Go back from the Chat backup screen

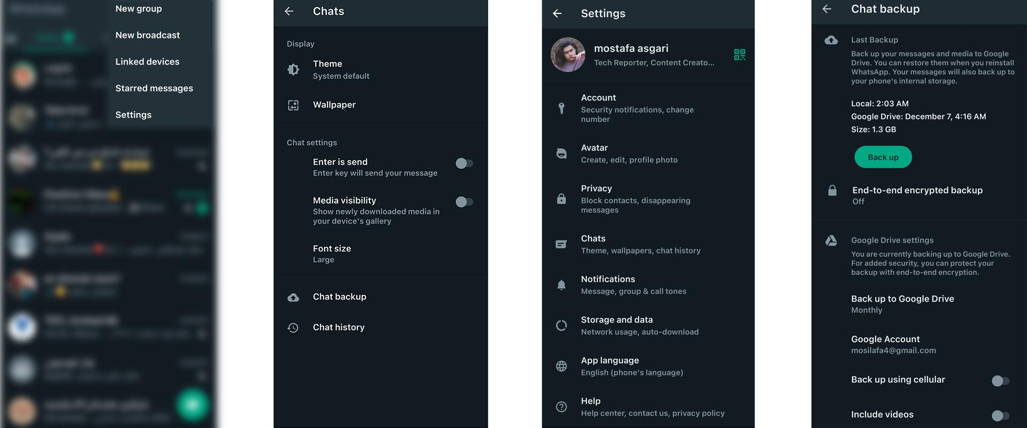pyautogui.click(x=826, y=9)
